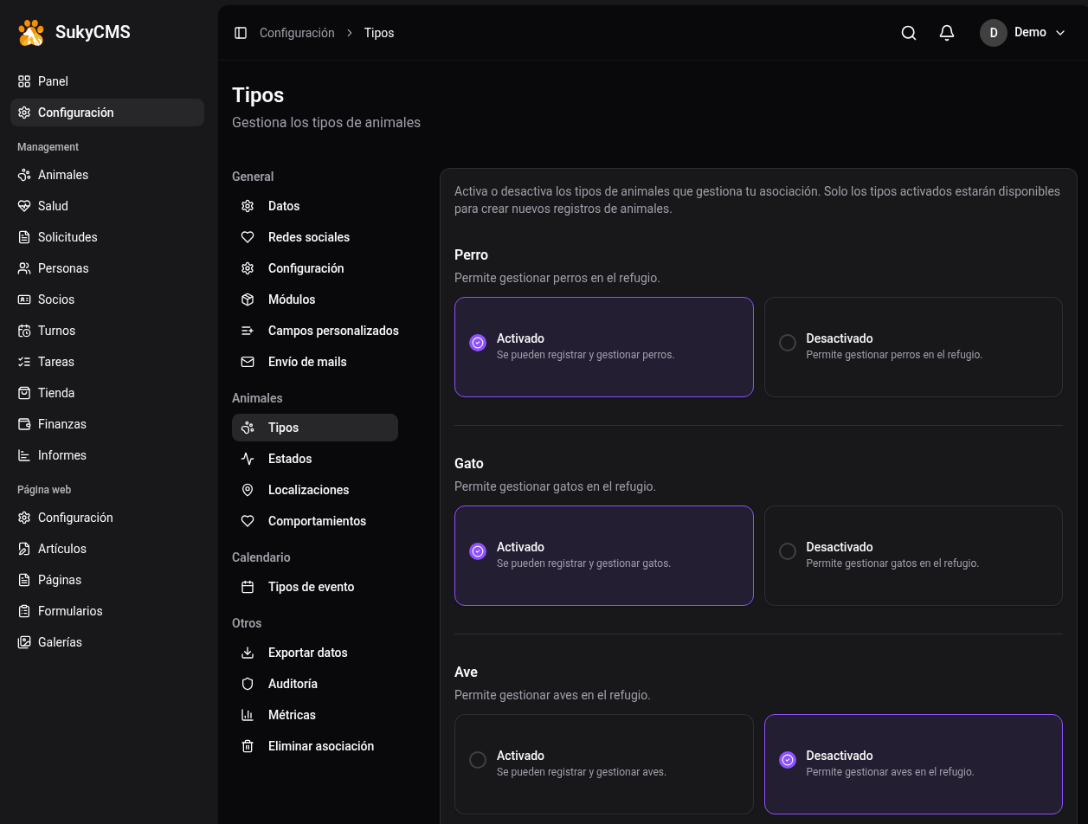
Task: Open Finanzas in the sidebar
Action: [x=61, y=424]
